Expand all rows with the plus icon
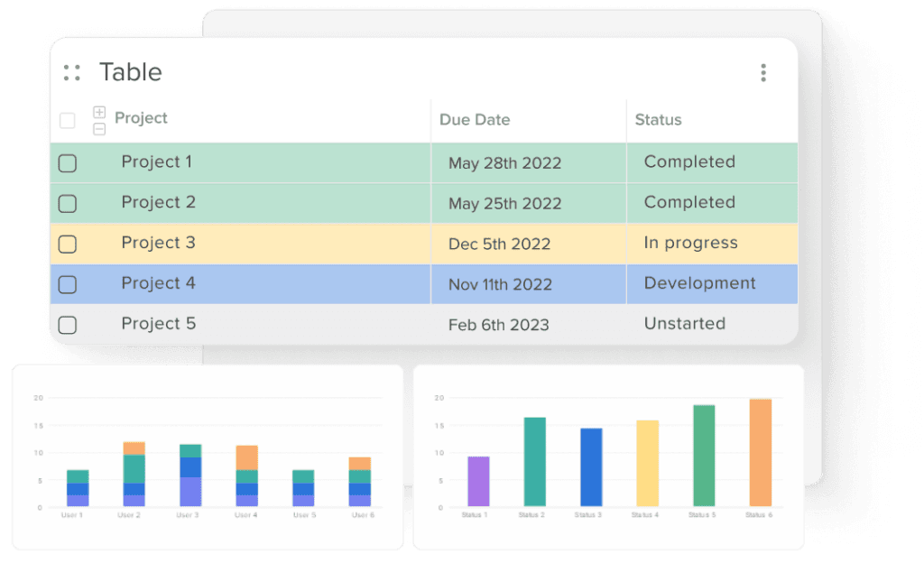The height and width of the screenshot is (563, 924). (x=99, y=112)
